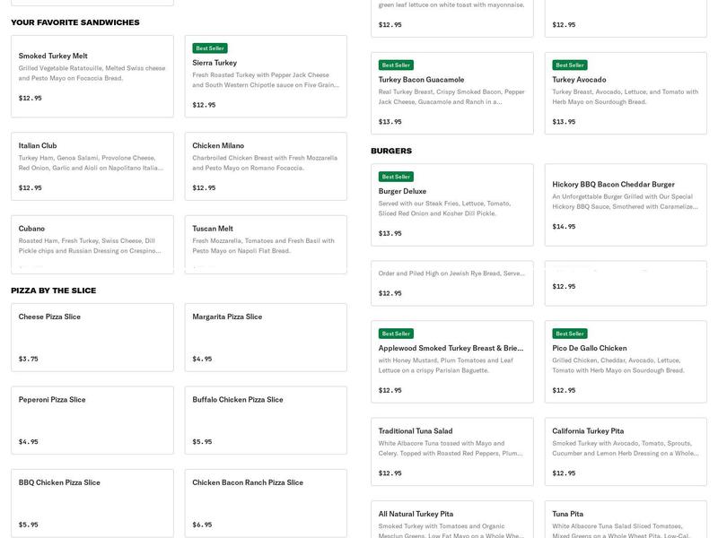Click the Best Seller badge on Sierra Turkey

coord(211,48)
